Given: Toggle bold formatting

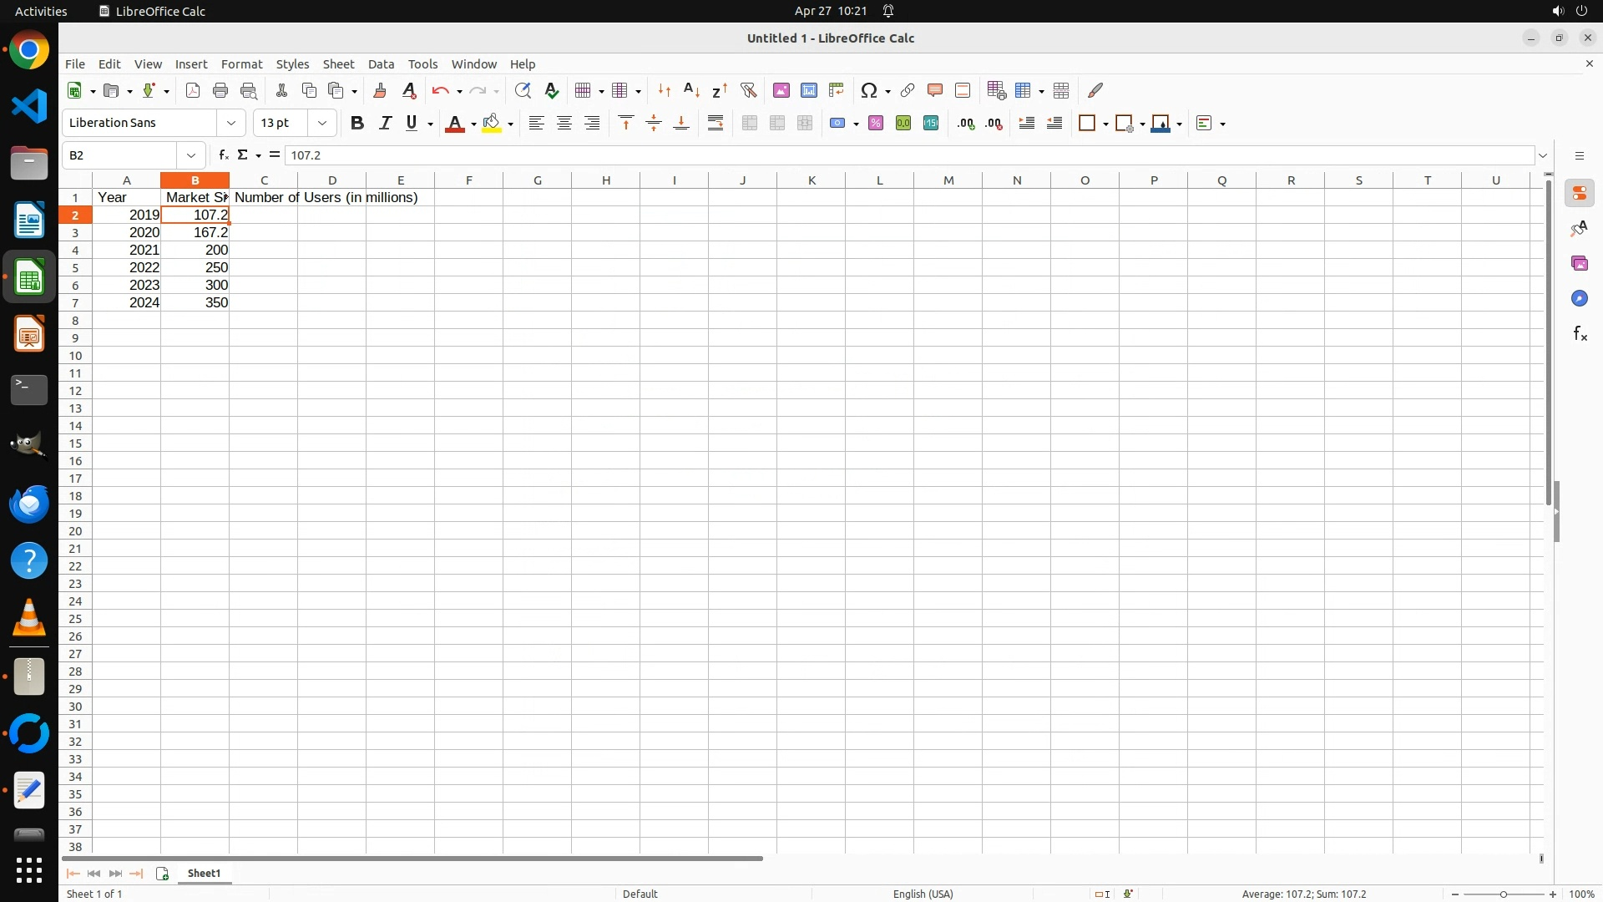Looking at the screenshot, I should tap(357, 124).
